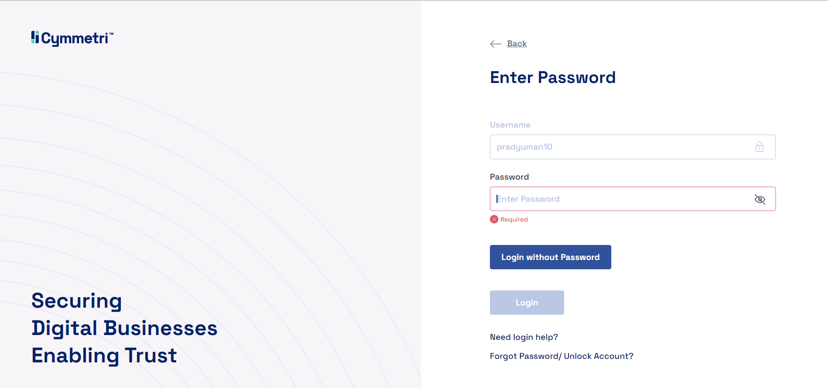828x388 pixels.
Task: Click the locked username field pradyuman10
Action: [618, 147]
